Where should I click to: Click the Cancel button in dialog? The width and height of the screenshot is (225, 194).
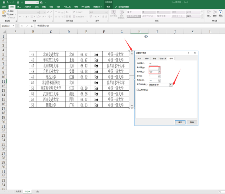pos(192,122)
